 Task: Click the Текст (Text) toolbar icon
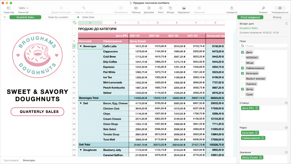(160, 8)
